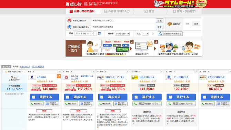Screen dimensions: 231x130
Task: Click the アイキョー company logo
Action: click(x=100, y=77)
